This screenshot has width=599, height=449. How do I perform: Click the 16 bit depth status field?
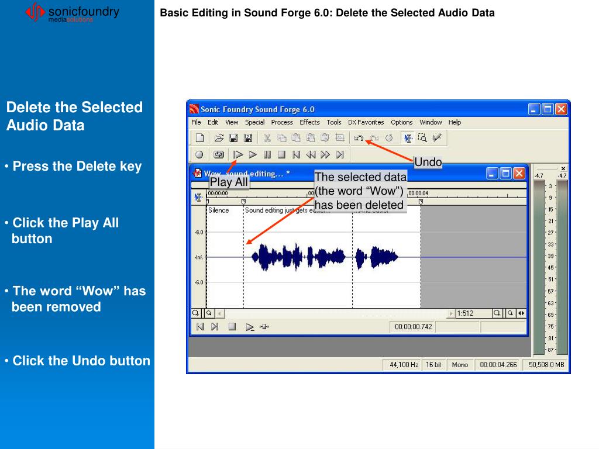(x=433, y=365)
